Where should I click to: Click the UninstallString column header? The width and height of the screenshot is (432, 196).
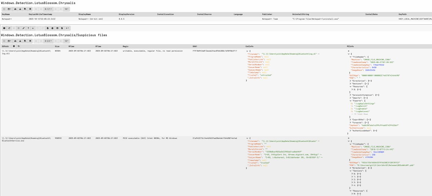(300, 14)
